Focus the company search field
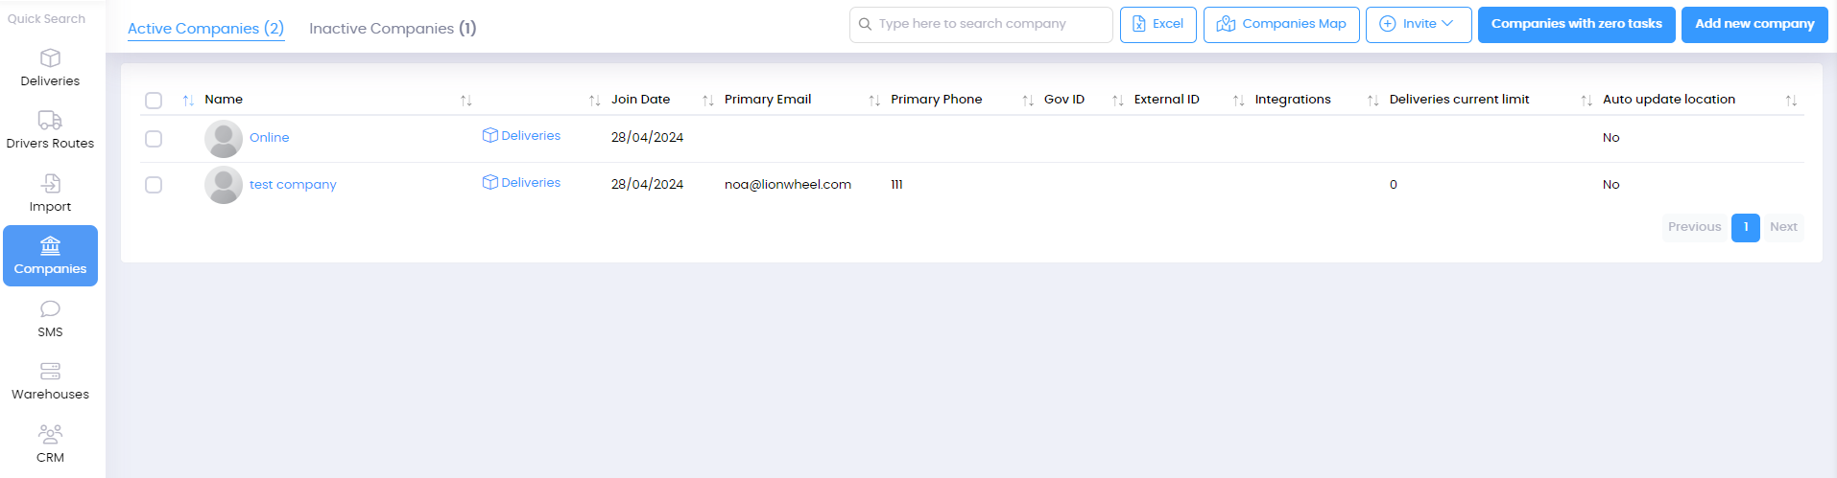Viewport: 1837px width, 478px height. pyautogui.click(x=981, y=25)
